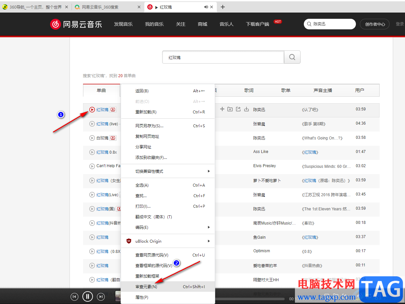Play the 白玫瑰 song

coord(92,138)
